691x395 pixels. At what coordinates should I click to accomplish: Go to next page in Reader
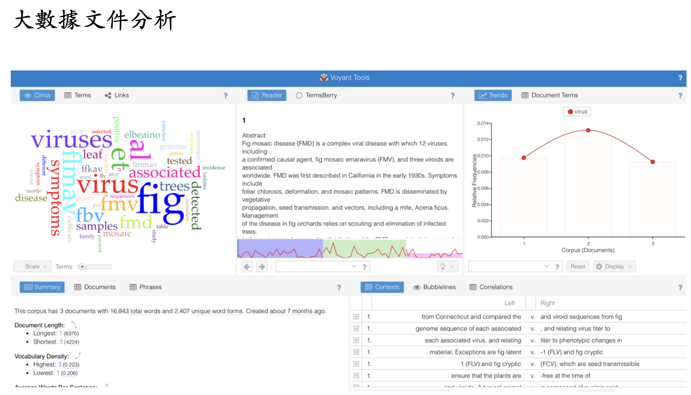click(262, 267)
